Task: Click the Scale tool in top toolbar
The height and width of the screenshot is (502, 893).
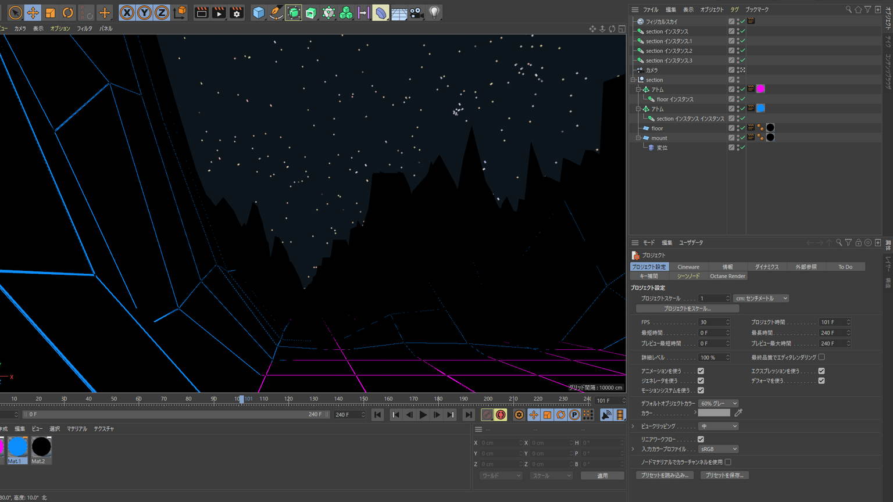Action: pos(51,12)
